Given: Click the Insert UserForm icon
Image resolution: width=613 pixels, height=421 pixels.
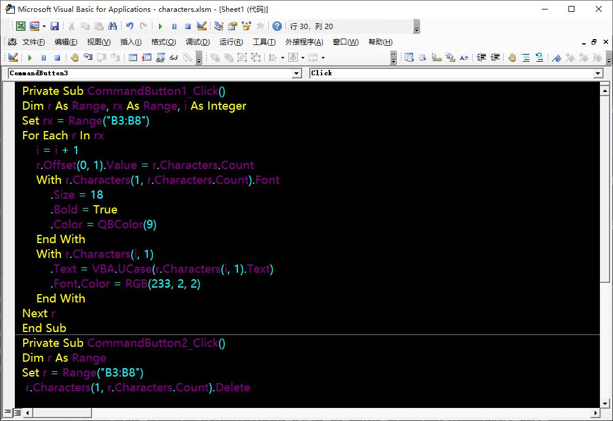Looking at the screenshot, I should [34, 26].
